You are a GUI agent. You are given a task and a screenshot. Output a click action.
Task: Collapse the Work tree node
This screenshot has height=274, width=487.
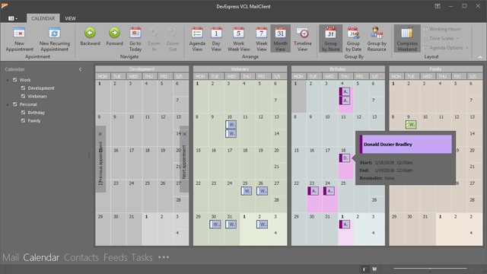pyautogui.click(x=7, y=80)
